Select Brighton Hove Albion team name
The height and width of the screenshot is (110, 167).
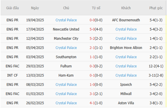tap(126, 48)
